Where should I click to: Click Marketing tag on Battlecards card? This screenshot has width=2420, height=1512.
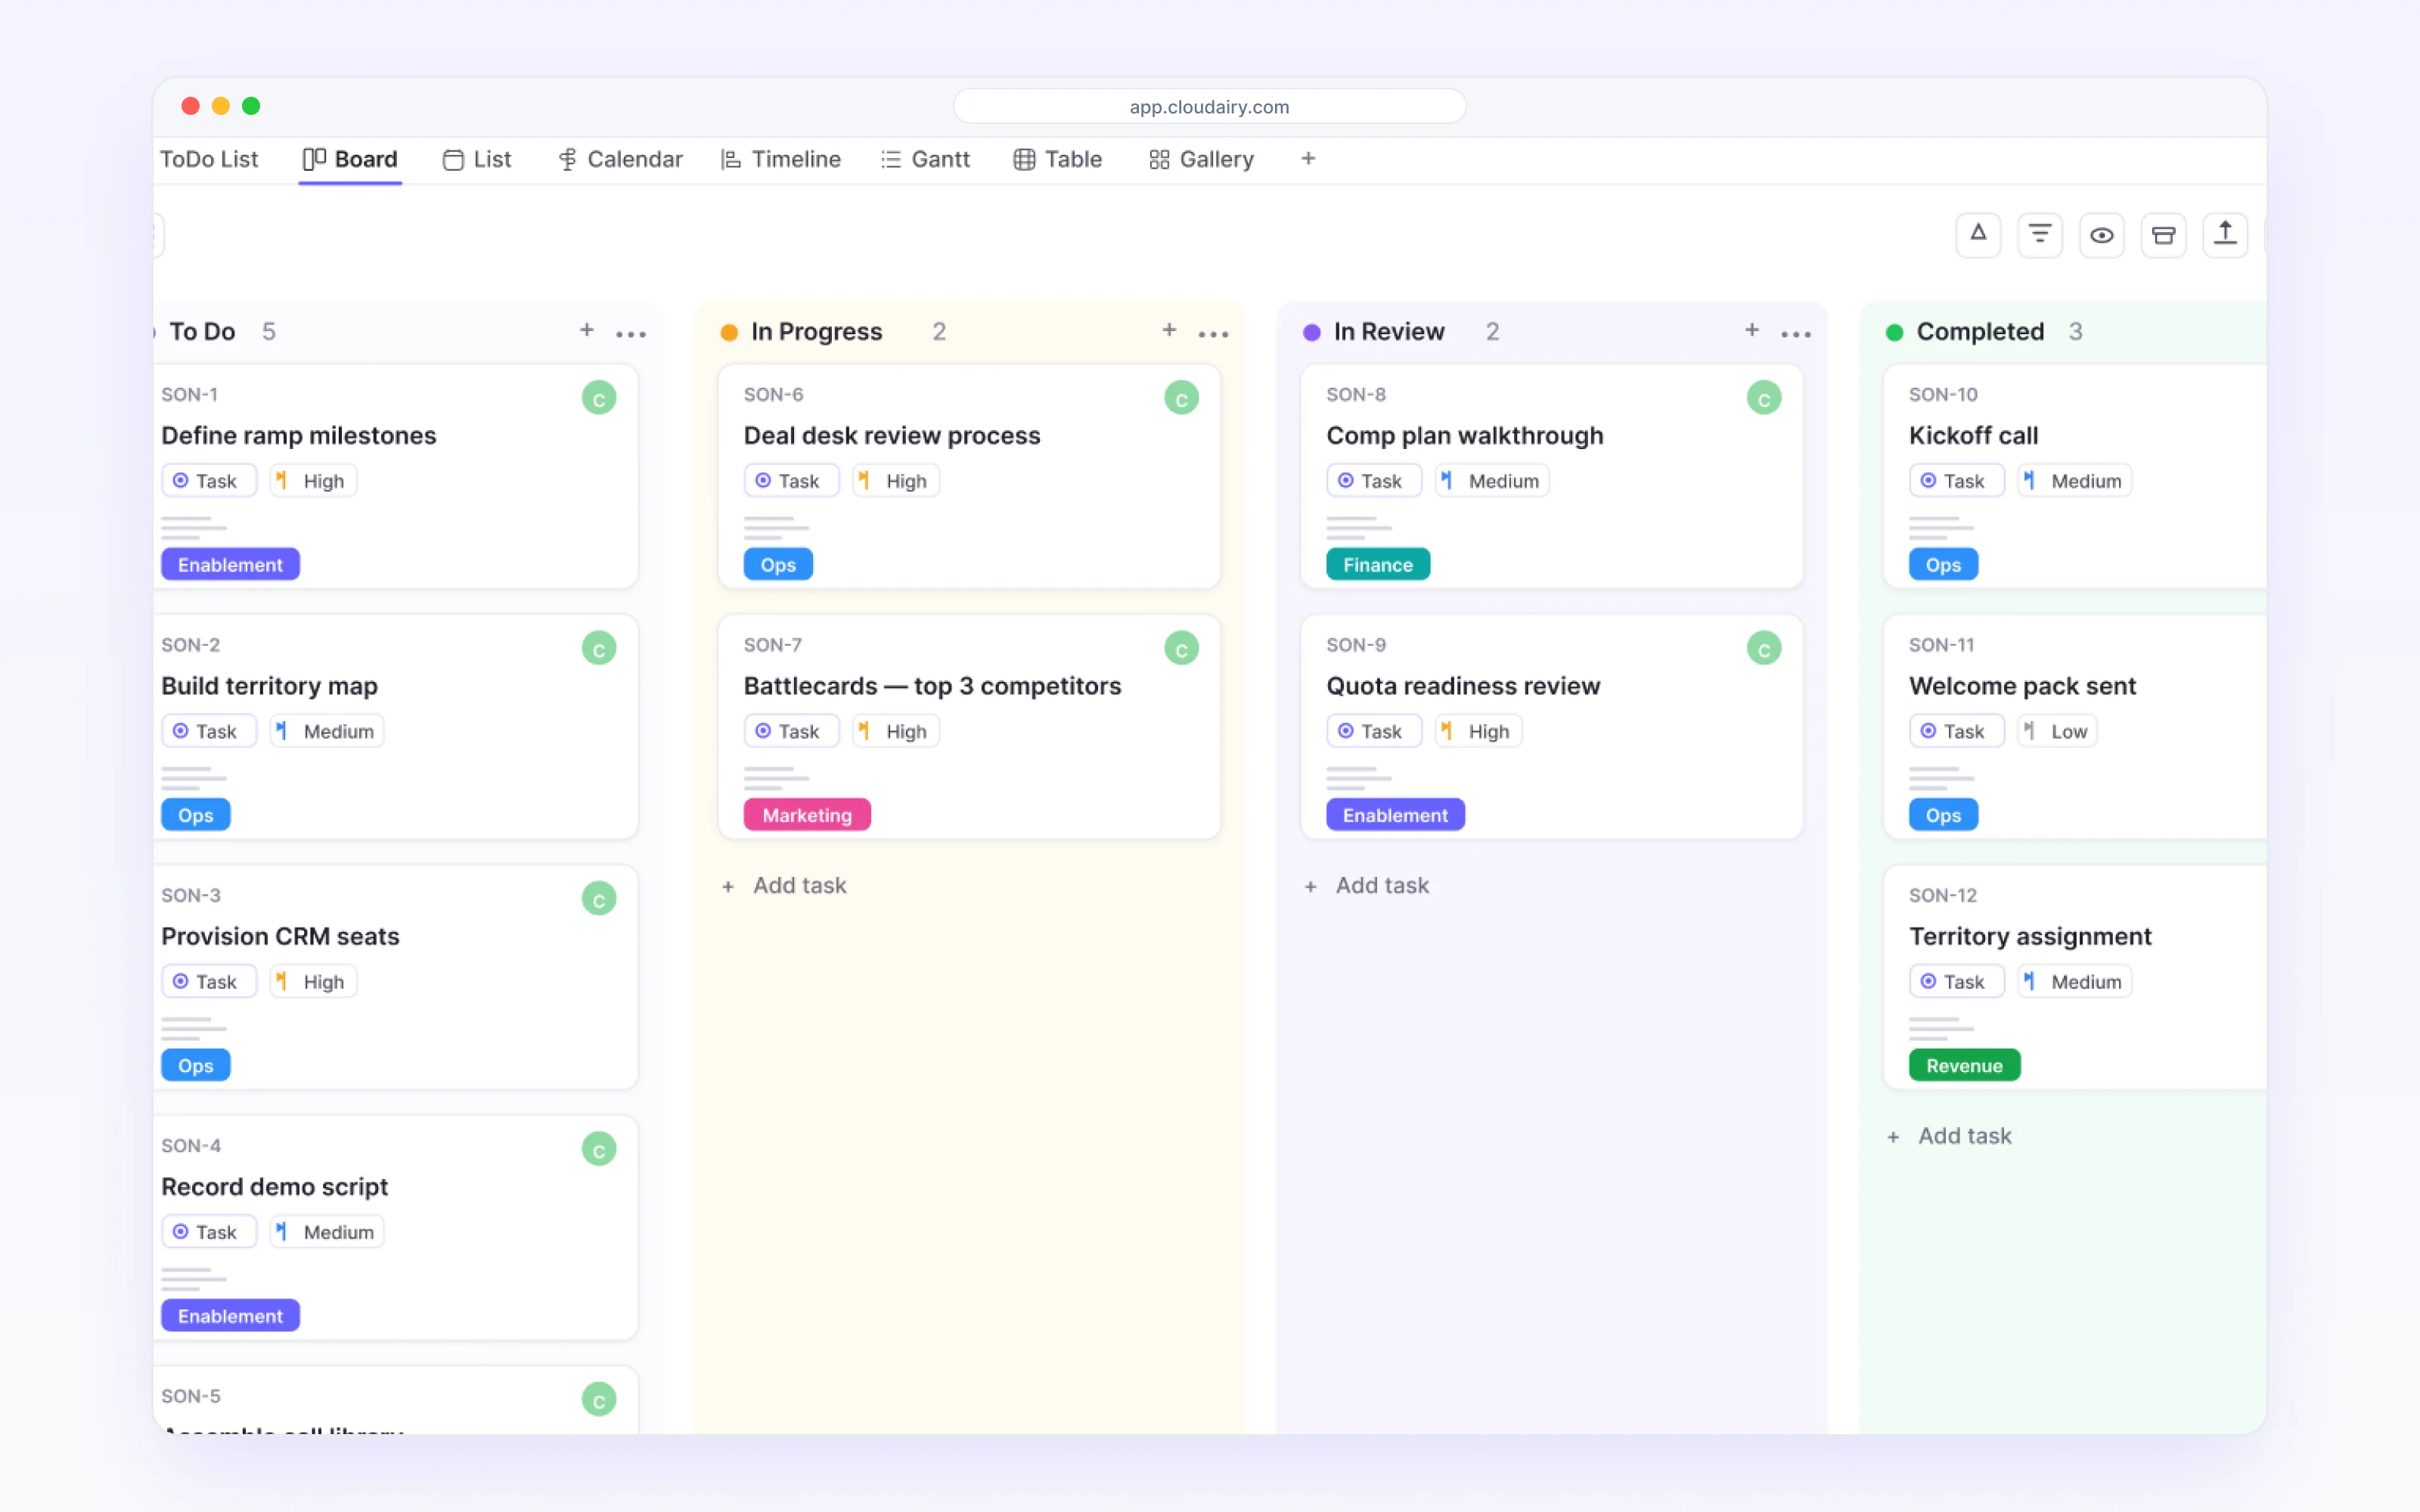[x=807, y=815]
